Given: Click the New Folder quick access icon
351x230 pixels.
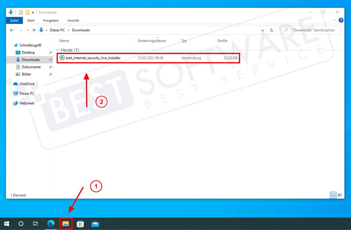Looking at the screenshot, I should coord(27,12).
